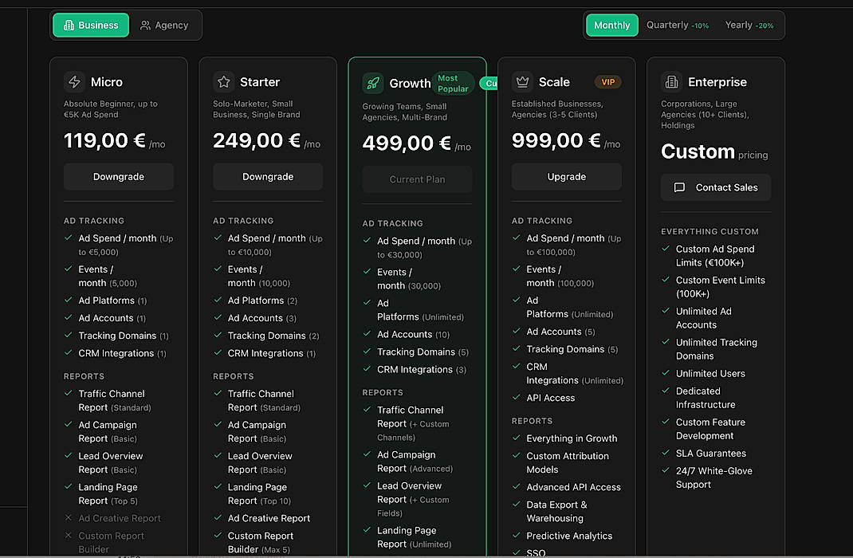Click the disabled Current Plan button on Growth
853x558 pixels.
[x=417, y=179]
